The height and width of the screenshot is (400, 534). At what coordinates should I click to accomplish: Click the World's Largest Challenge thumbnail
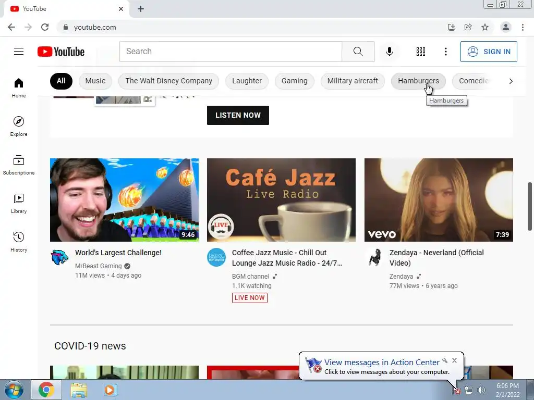(x=124, y=200)
